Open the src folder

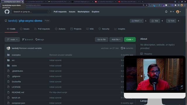tap(13, 60)
